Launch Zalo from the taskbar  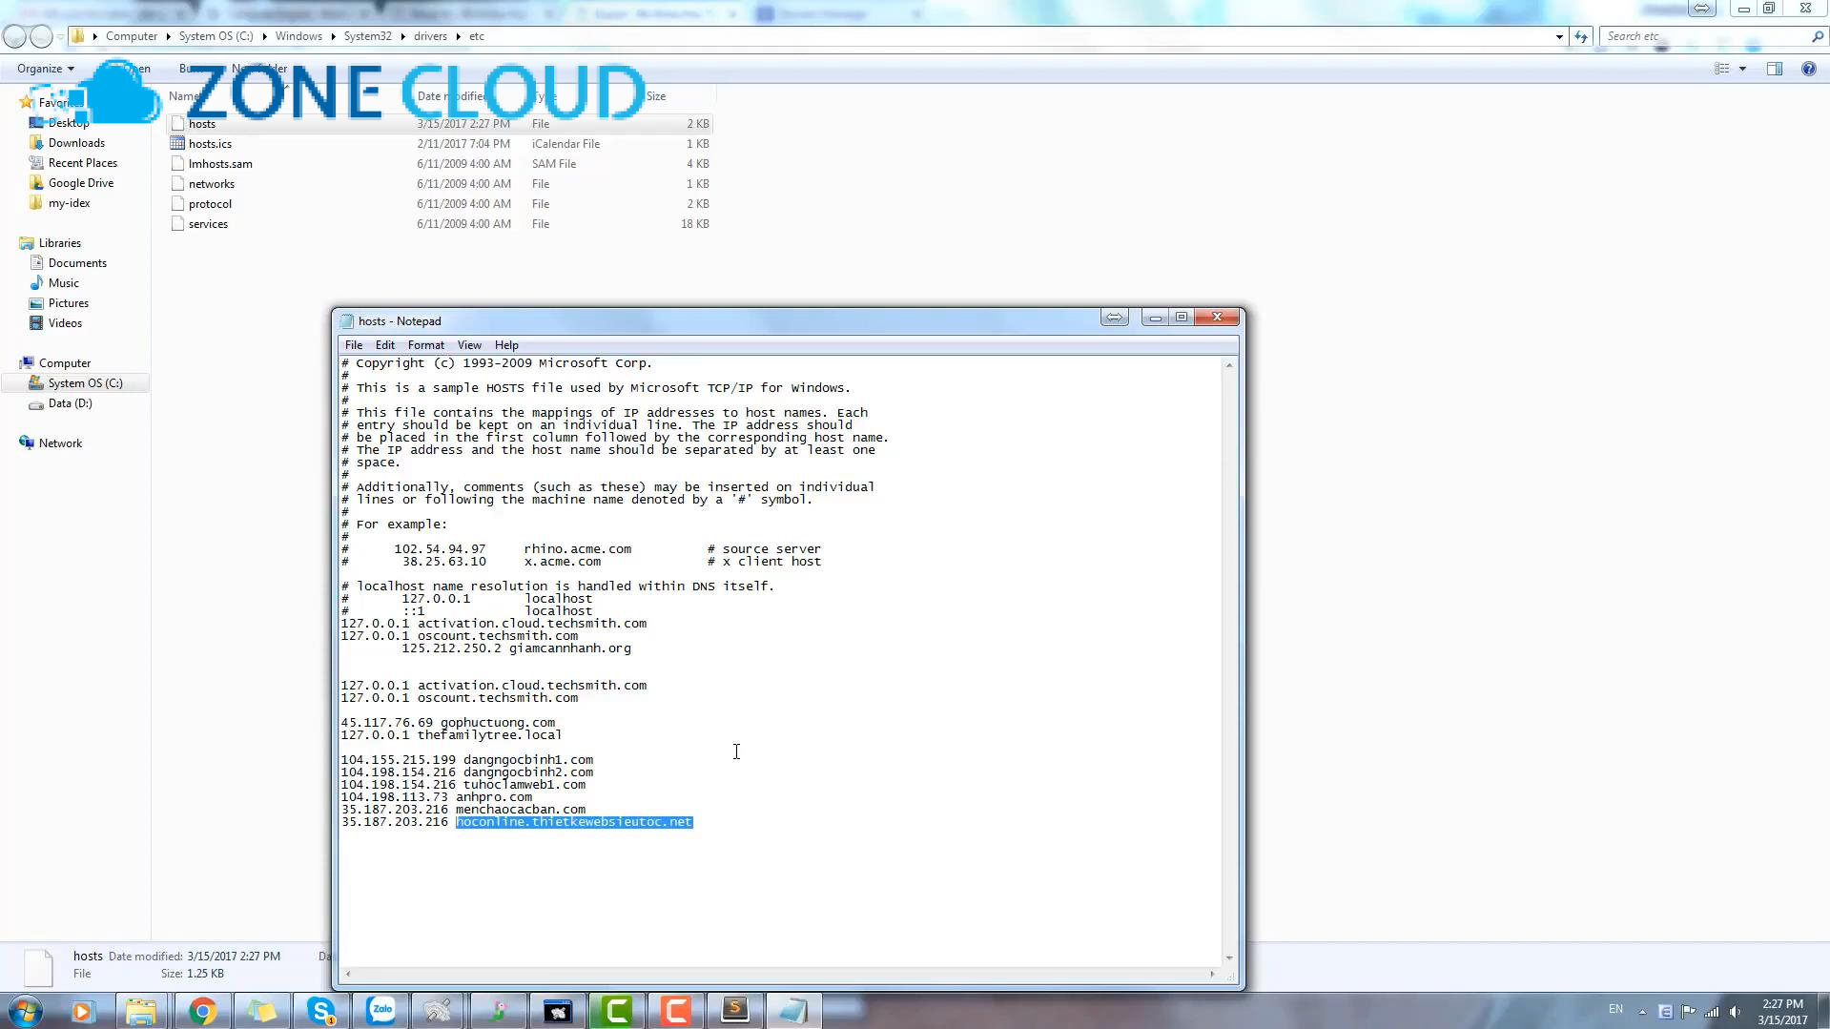381,1011
